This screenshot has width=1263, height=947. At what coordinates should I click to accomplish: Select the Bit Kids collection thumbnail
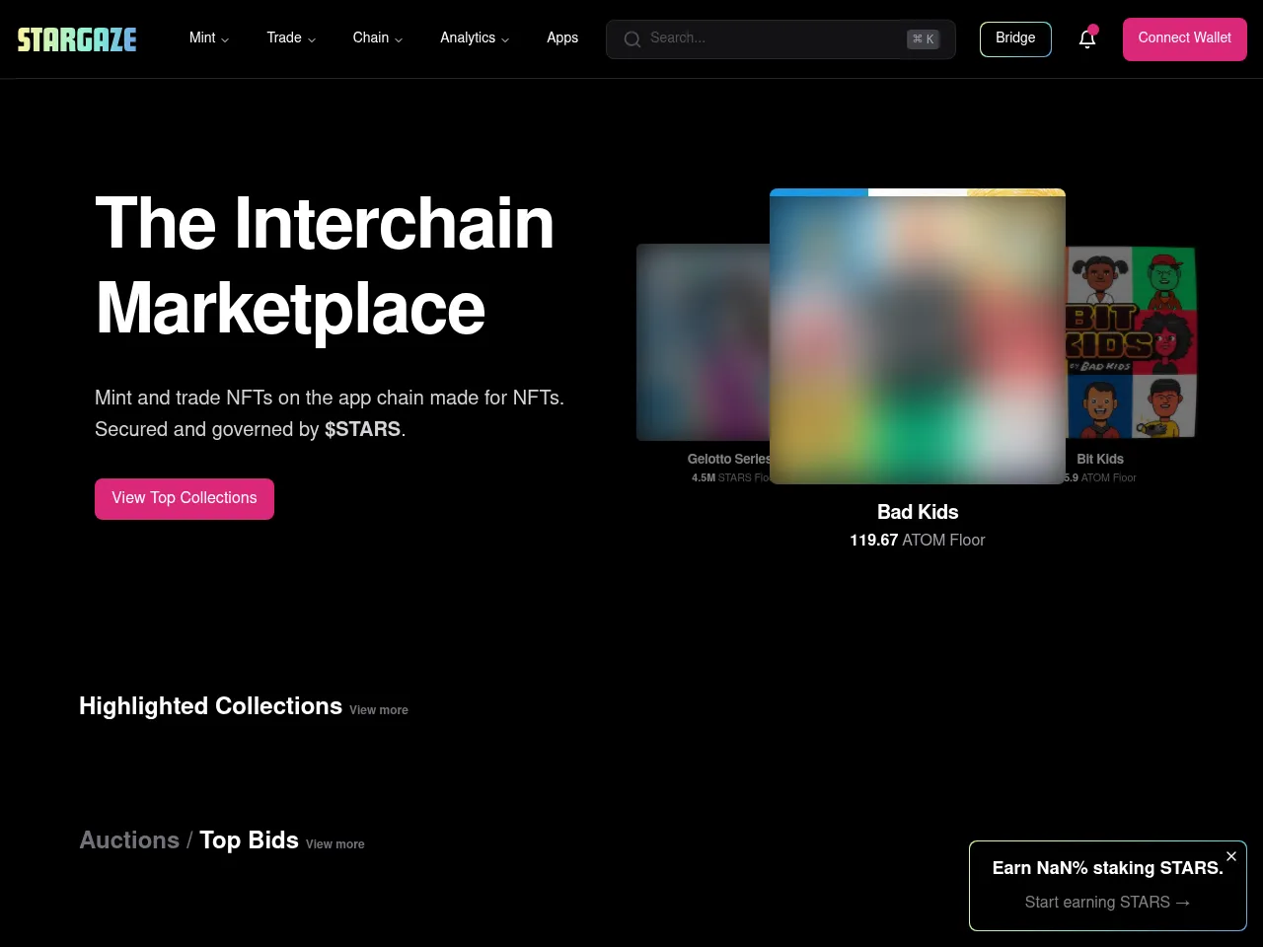1131,342
